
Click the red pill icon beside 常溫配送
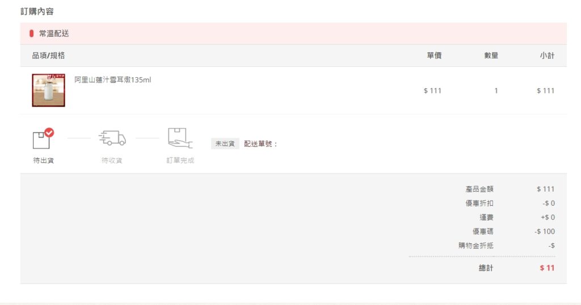[x=32, y=33]
